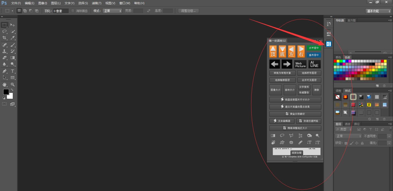Select the Crop tool
This screenshot has width=393, height=191.
(5, 38)
